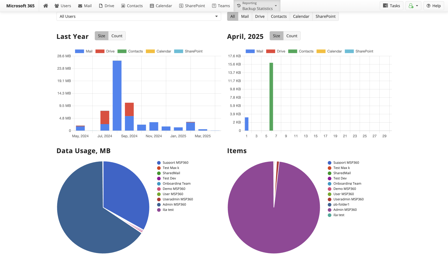Expand the Reporting dropdown
Screen dimensions: 448x256
pyautogui.click(x=276, y=6)
